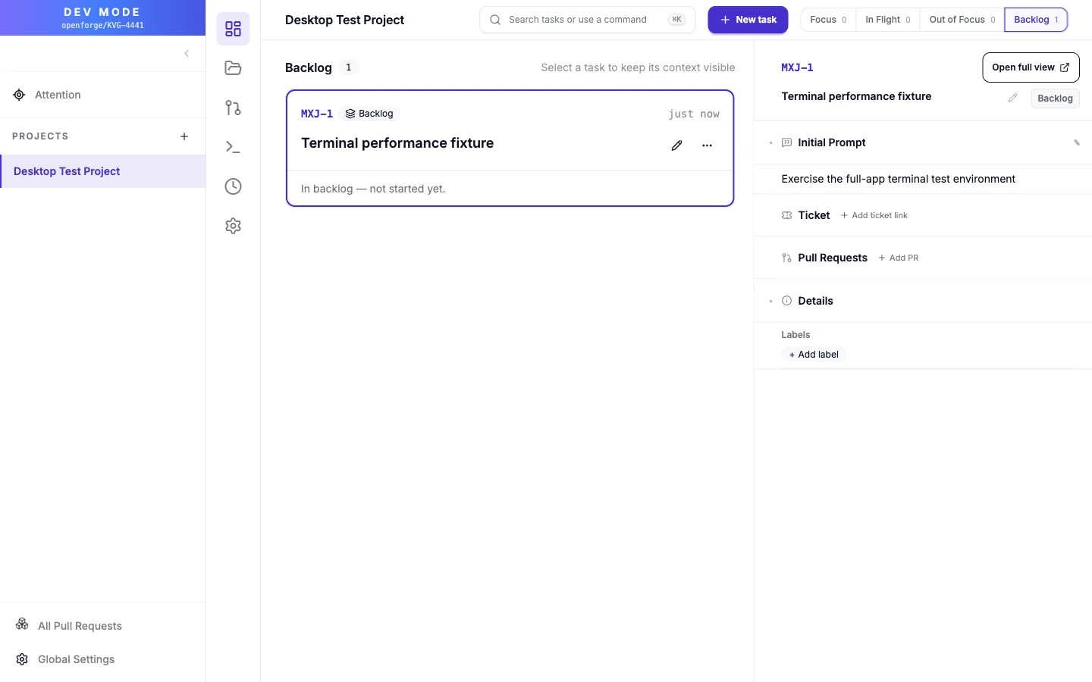Image resolution: width=1092 pixels, height=682 pixels.
Task: Click the Add label button
Action: pyautogui.click(x=814, y=355)
